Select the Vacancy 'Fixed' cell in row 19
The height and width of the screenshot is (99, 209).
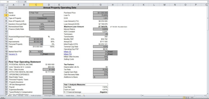click(49, 54)
